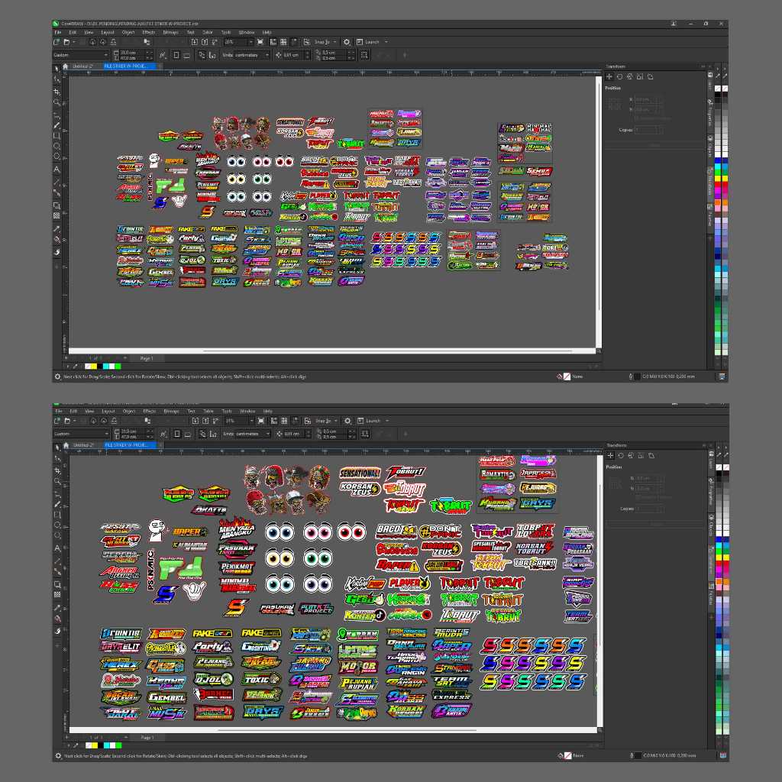This screenshot has width=782, height=782.
Task: Open Effects menu in upper window
Action: [149, 32]
